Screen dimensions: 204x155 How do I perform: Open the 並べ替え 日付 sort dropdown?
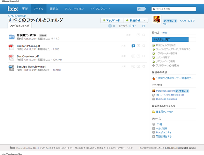point(133,26)
